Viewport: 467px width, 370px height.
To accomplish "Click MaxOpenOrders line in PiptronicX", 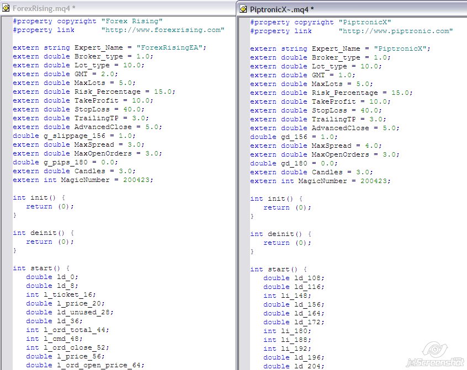I will (325, 155).
